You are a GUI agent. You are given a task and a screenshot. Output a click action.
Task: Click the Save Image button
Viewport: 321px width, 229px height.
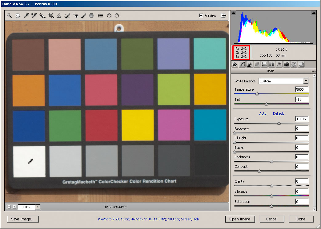coord(23,219)
